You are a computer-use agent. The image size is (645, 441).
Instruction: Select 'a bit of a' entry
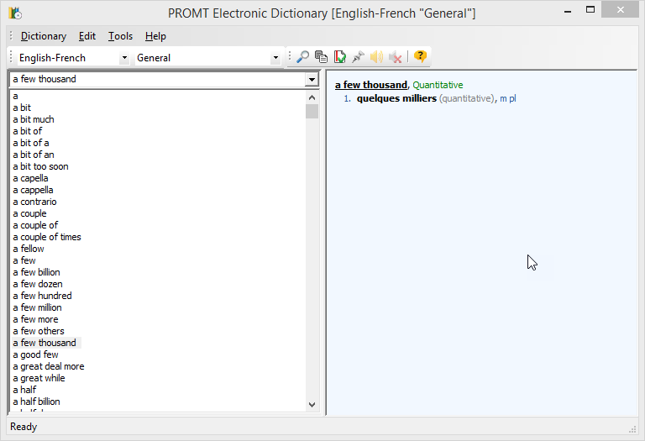(x=31, y=143)
